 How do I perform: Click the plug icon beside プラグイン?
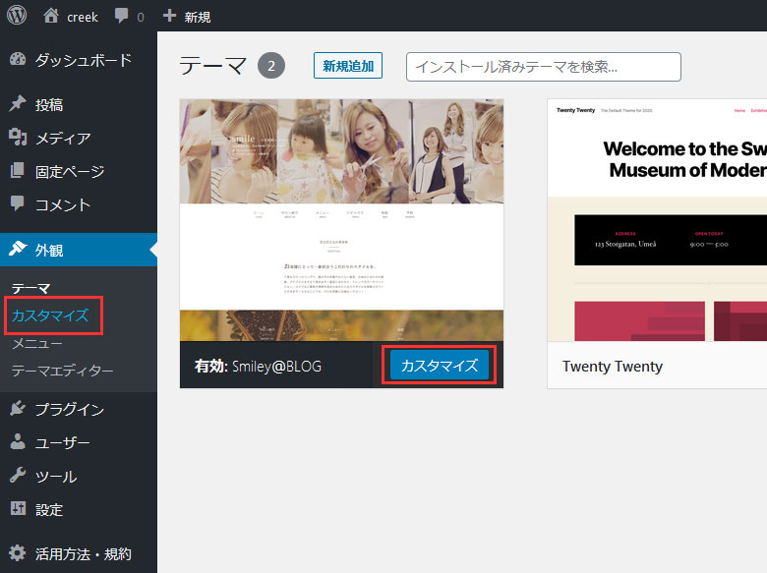click(18, 409)
